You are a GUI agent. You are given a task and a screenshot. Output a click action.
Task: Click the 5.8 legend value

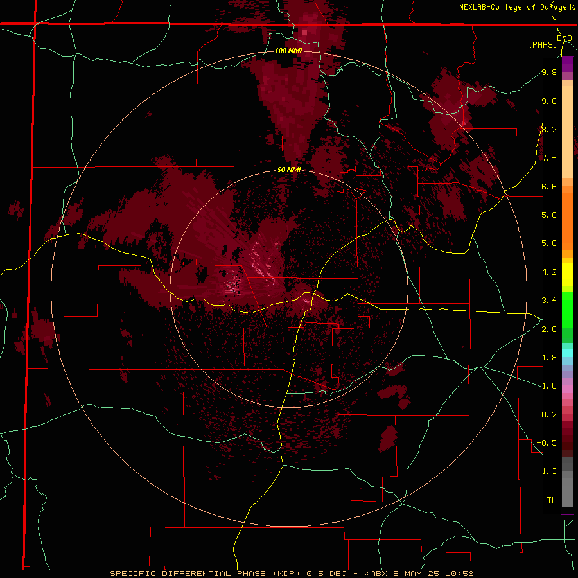[549, 215]
